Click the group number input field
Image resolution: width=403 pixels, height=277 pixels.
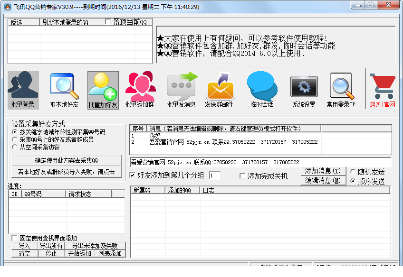[x=214, y=175]
